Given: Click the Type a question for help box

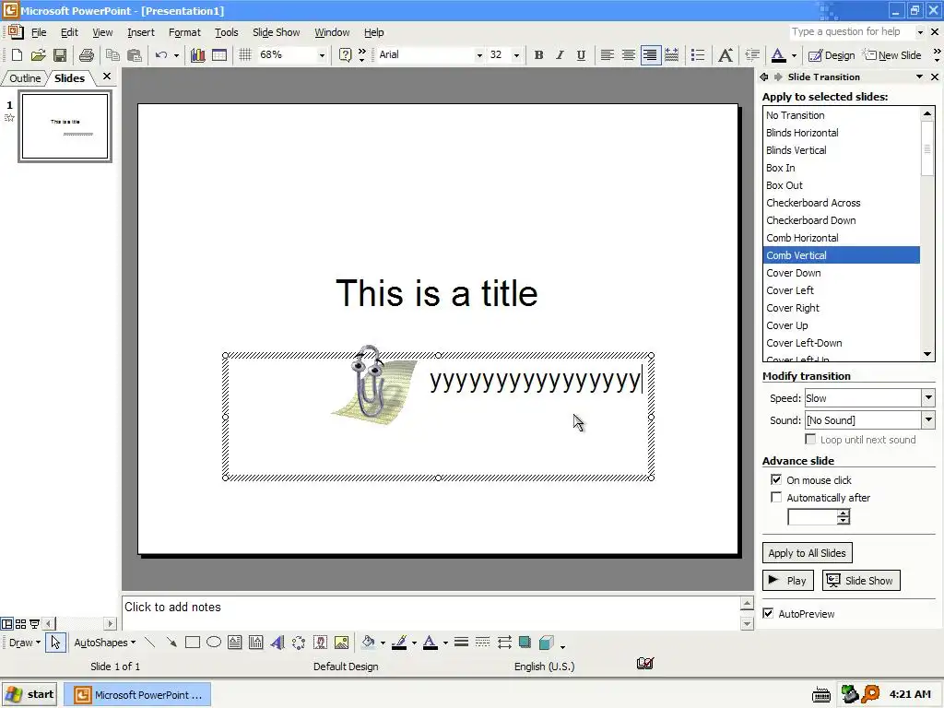Looking at the screenshot, I should tap(852, 32).
